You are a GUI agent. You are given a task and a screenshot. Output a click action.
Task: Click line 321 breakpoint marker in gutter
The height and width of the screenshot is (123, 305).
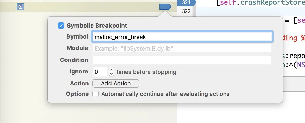coord(186,3)
